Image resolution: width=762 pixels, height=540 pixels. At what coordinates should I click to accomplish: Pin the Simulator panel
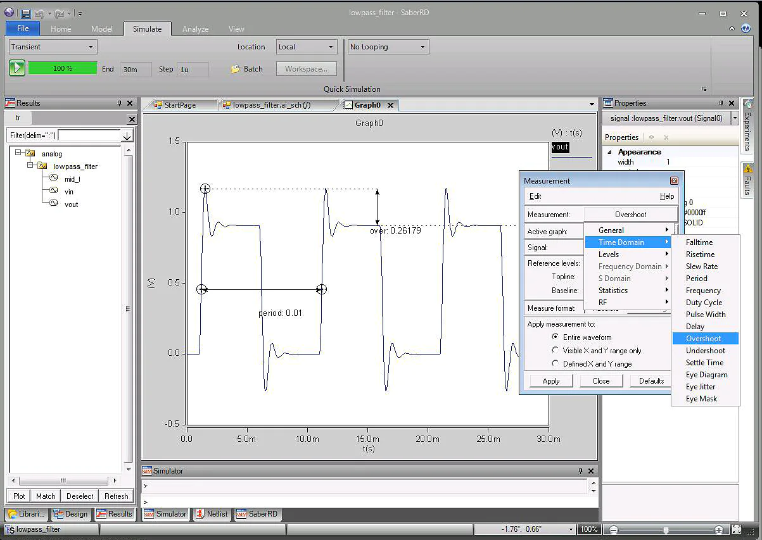[x=580, y=471]
